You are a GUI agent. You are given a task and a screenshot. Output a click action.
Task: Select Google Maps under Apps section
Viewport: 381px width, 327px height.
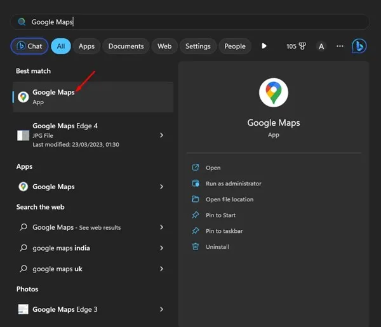point(93,187)
